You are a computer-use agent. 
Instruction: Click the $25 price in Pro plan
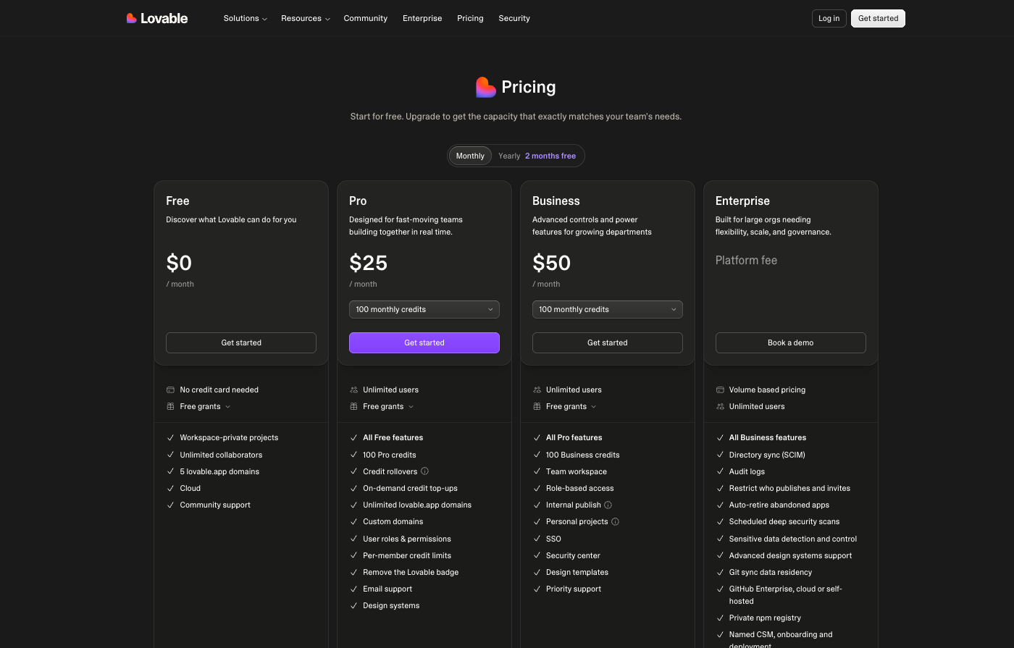click(x=369, y=262)
